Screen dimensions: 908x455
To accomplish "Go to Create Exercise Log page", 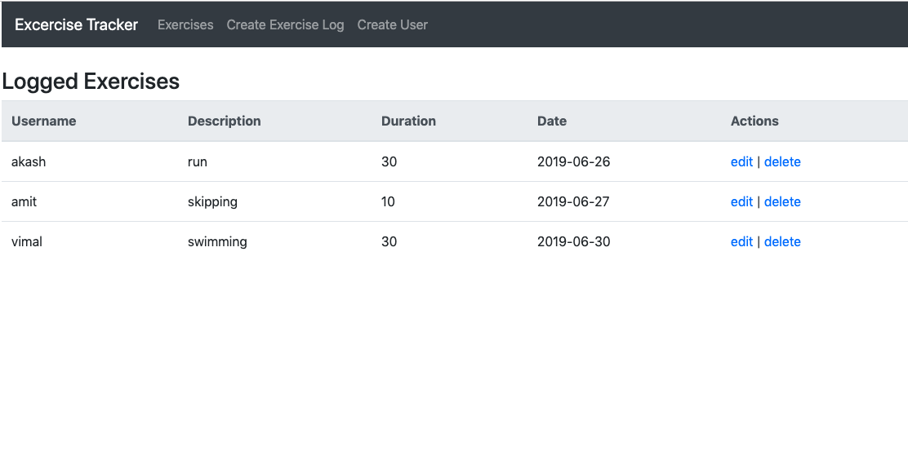I will 285,24.
